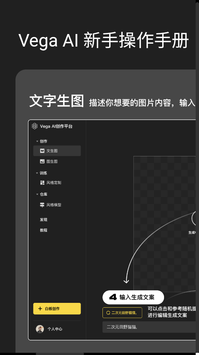
Task: Collapse the 仓库 section arrow
Action: (37, 194)
